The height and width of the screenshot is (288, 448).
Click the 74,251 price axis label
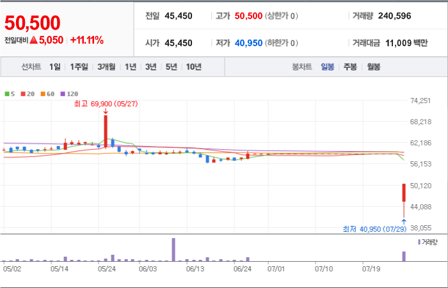(x=420, y=100)
